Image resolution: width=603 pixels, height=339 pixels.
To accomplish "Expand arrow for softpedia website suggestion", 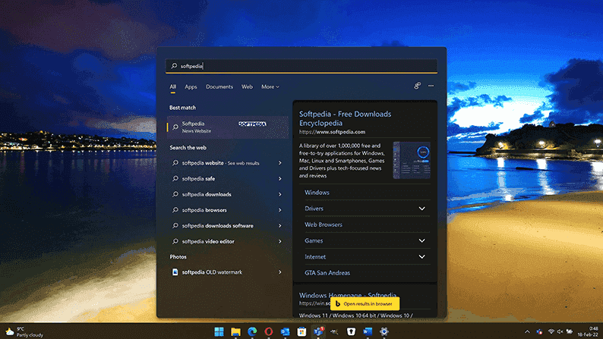I will 280,163.
